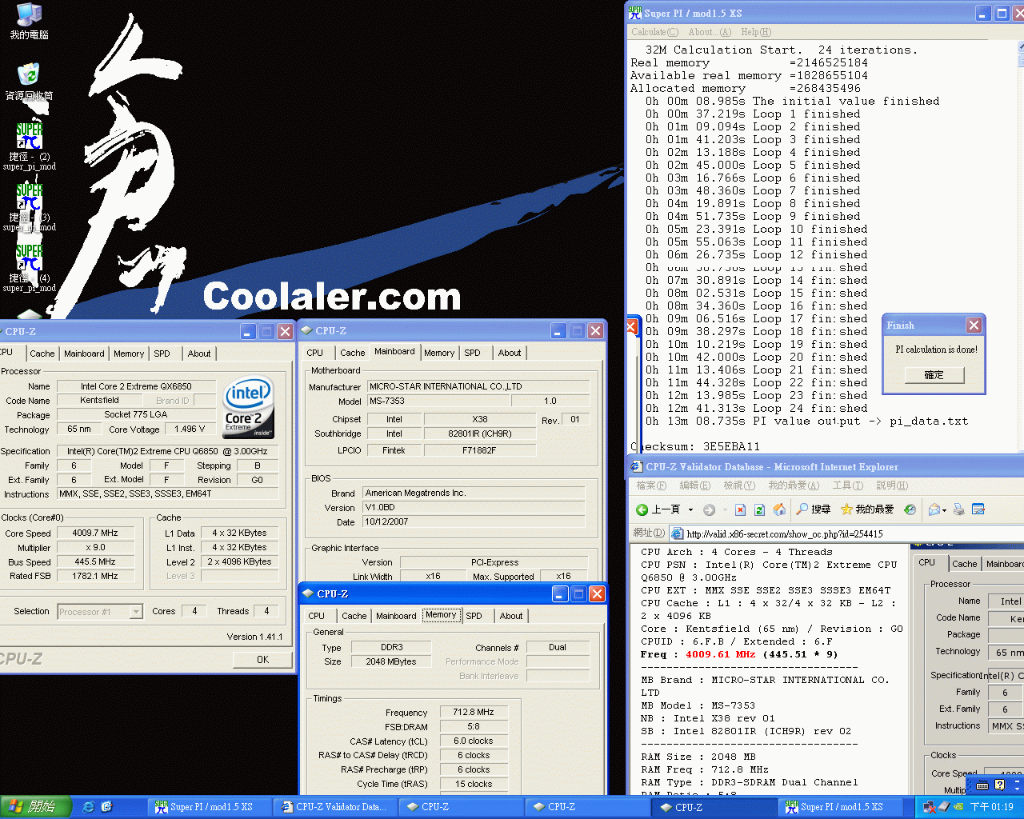The height and width of the screenshot is (819, 1024).
Task: Select CPU tab in Mainboard CPU-Z window
Action: [x=315, y=353]
